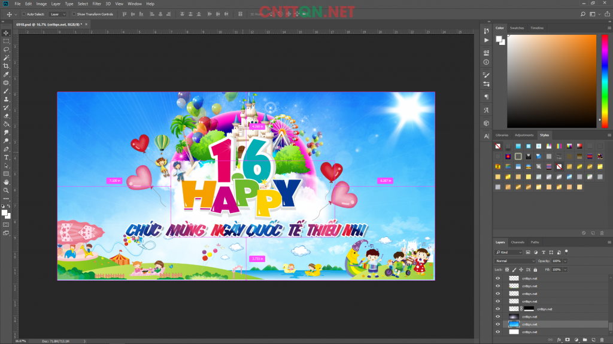Open the Color panel flyout menu
Viewport: 613px width, 344px height.
(609, 28)
